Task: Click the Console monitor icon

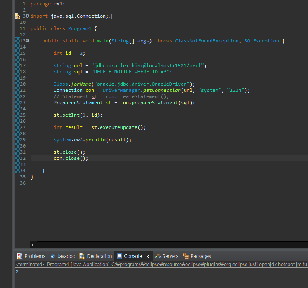Action: pyautogui.click(x=119, y=256)
